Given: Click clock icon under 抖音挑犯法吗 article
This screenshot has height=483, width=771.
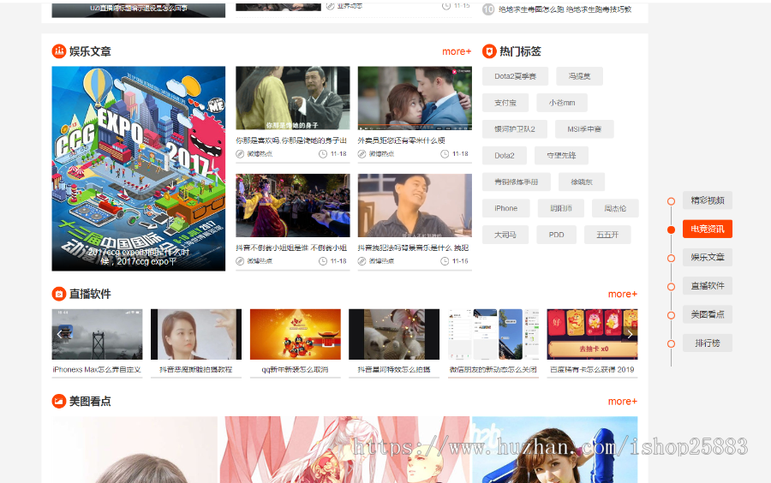Looking at the screenshot, I should 445,261.
